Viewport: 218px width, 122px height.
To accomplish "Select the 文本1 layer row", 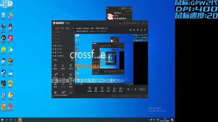I will [63, 52].
